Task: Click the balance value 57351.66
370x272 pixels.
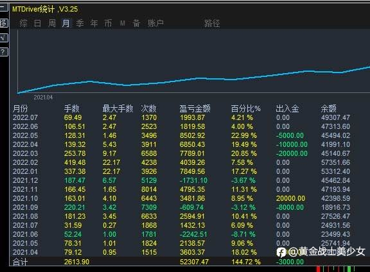Action: click(x=335, y=162)
